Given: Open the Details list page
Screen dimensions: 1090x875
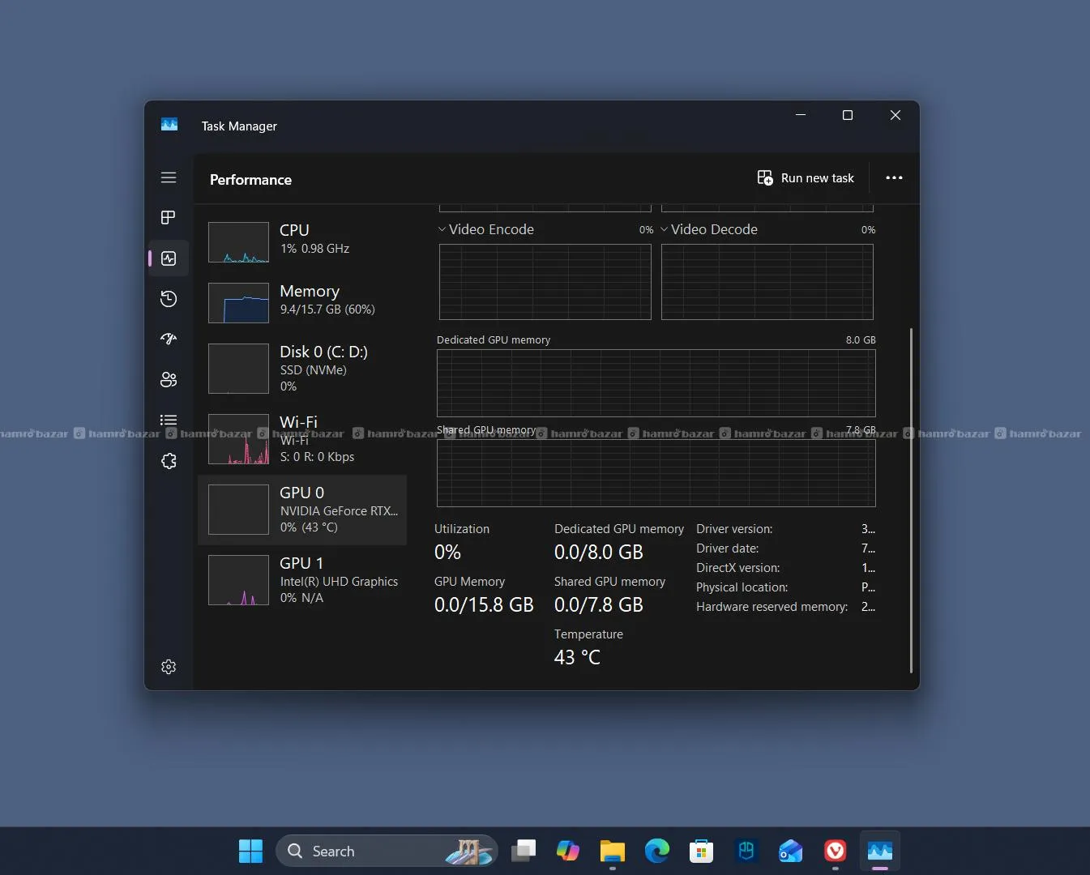Looking at the screenshot, I should (x=169, y=420).
